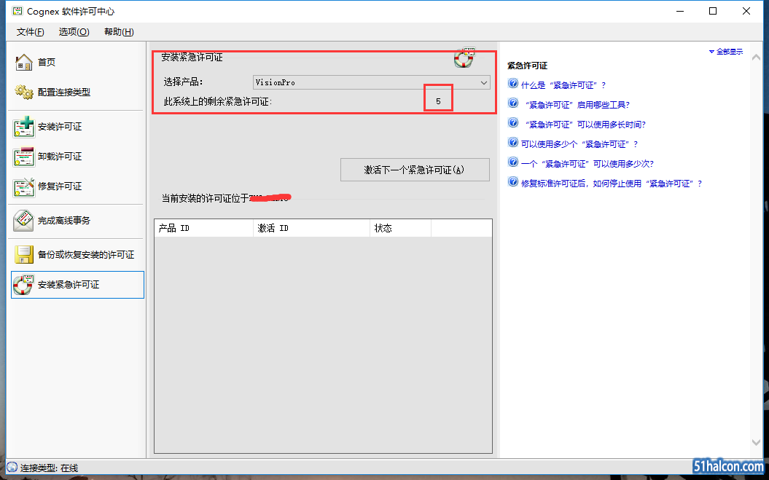Click the 此系统上的剩余紧急许可证 label
The image size is (769, 480).
click(217, 101)
